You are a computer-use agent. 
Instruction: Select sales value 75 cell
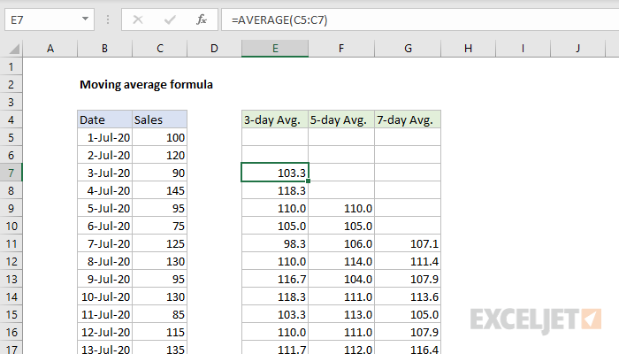(x=159, y=226)
